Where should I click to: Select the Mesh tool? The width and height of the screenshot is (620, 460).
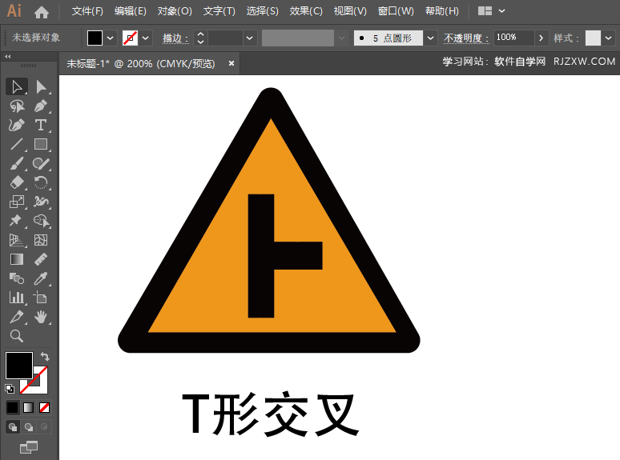point(41,240)
